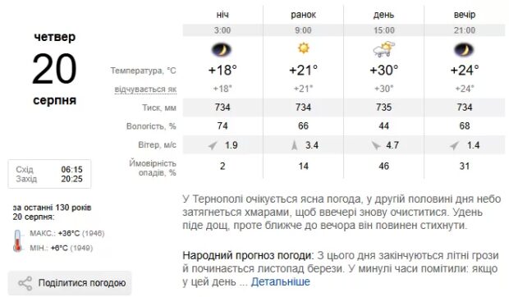Screen dimensions: 509x297
Task: Click the sunrise and sunset times box
Action: [x=49, y=174]
